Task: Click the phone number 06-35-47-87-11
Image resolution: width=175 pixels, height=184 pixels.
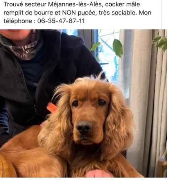Action: click(x=61, y=21)
